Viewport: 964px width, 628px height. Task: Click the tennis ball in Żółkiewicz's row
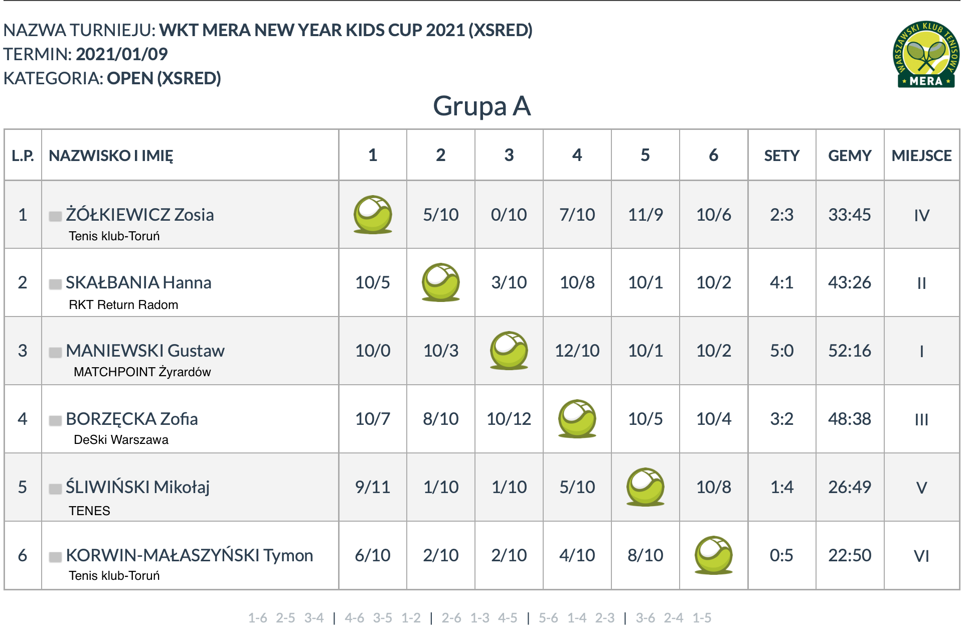coord(373,215)
